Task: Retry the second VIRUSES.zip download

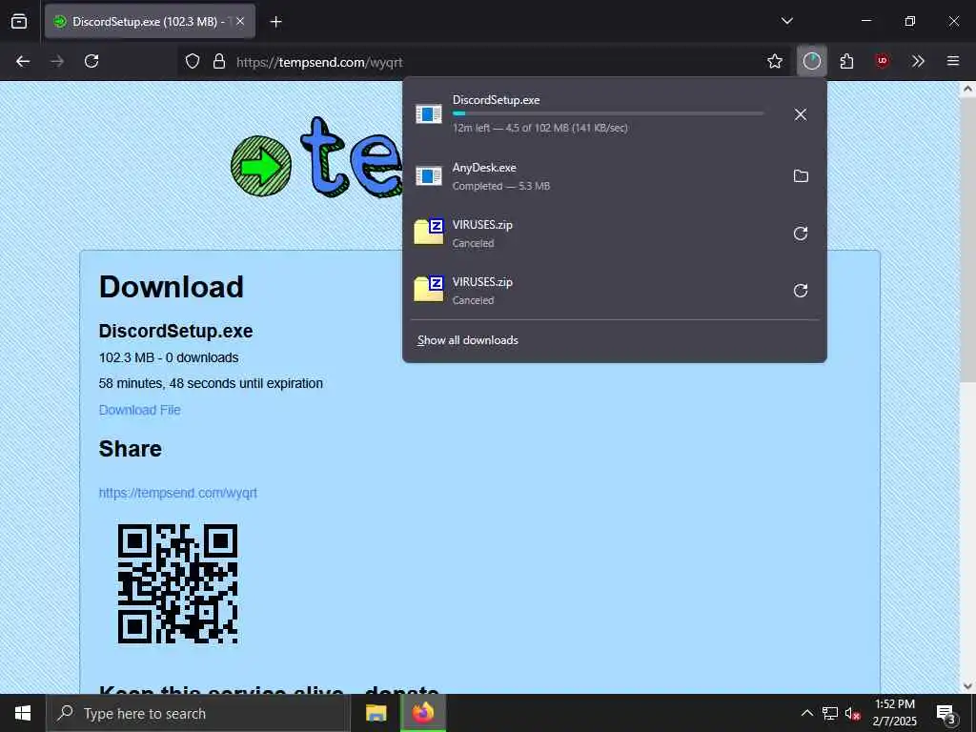Action: 801,291
